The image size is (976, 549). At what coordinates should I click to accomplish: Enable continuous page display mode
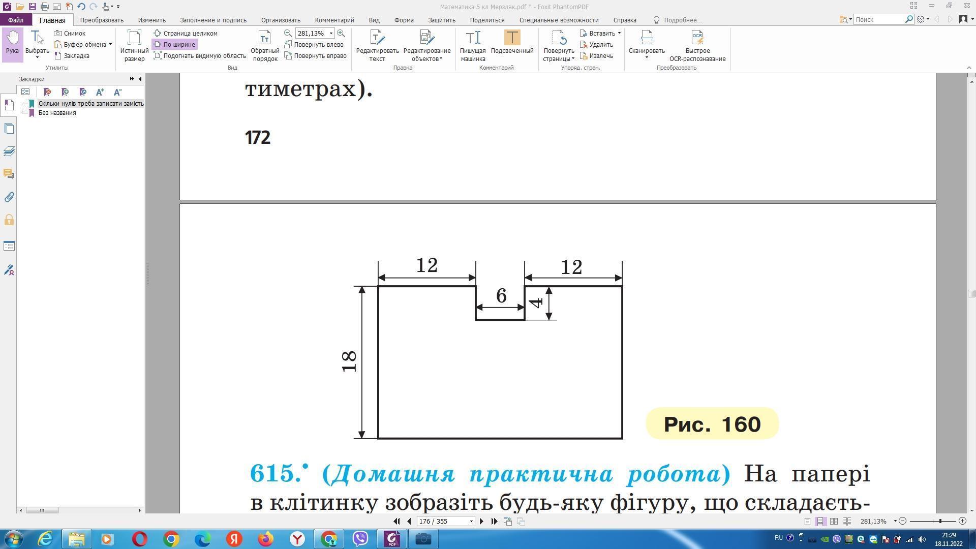pos(820,521)
